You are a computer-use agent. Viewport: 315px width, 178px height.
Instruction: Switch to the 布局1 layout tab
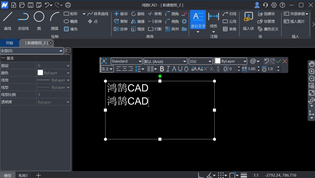point(23,175)
